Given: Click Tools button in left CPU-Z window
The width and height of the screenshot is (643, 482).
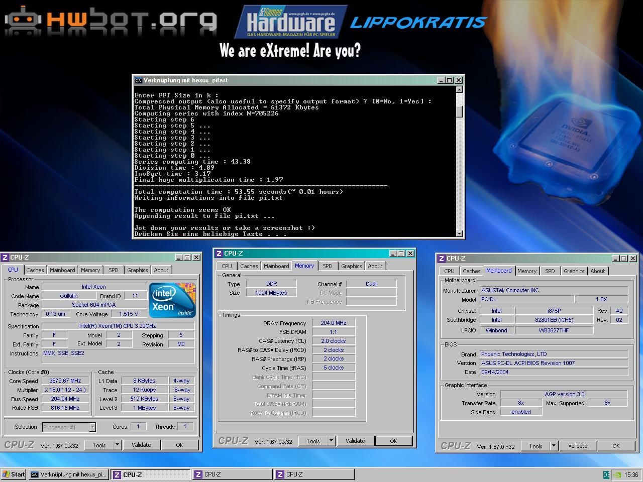Looking at the screenshot, I should (x=99, y=445).
